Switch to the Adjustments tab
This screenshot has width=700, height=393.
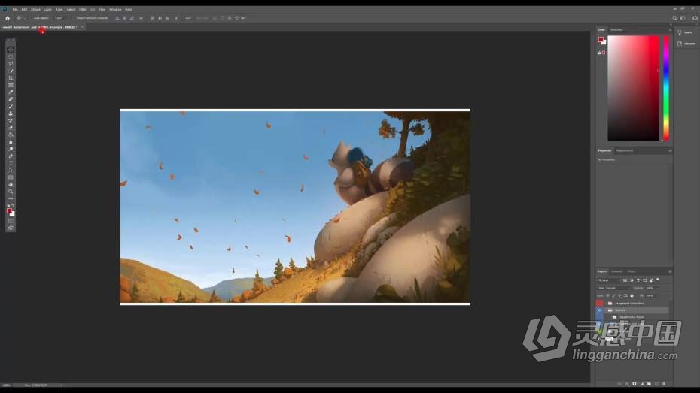[625, 150]
